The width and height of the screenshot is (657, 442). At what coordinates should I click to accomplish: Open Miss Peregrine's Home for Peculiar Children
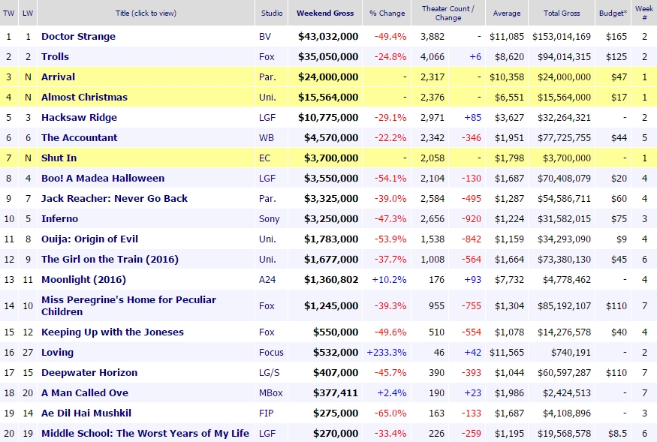128,306
